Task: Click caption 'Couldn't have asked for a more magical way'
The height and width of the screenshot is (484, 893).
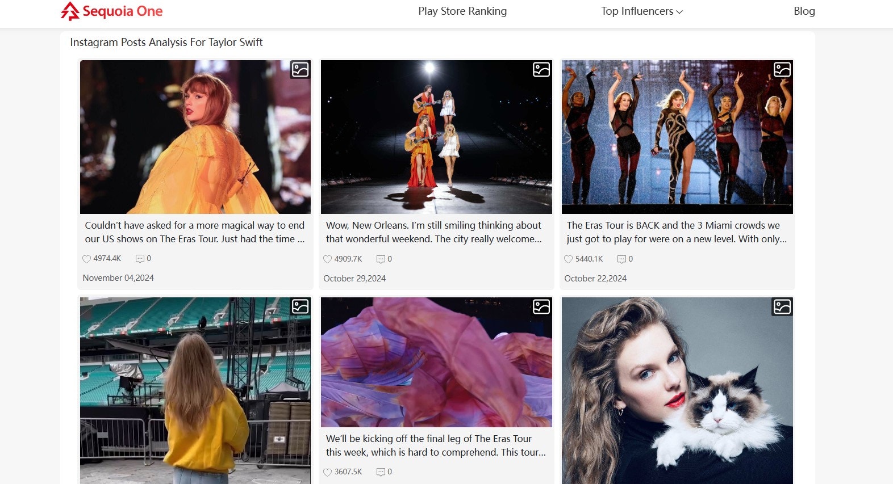Action: 195,232
